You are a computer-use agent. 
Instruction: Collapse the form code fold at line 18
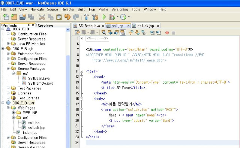click(x=82, y=109)
